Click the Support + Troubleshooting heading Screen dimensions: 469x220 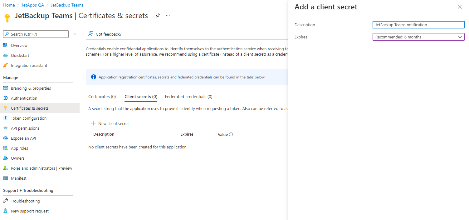28,190
